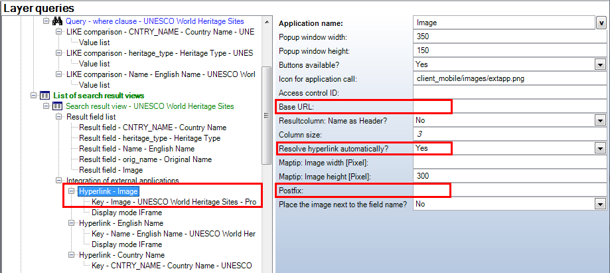Viewport: 610px width, 273px height.
Task: Click Maptip Image width field
Action: 510,162
